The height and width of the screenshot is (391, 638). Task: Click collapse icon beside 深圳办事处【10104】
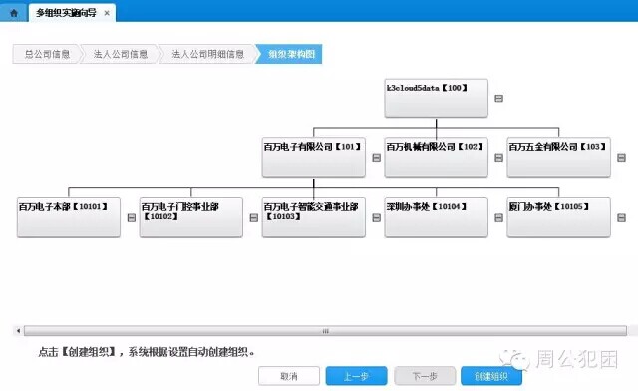click(498, 218)
